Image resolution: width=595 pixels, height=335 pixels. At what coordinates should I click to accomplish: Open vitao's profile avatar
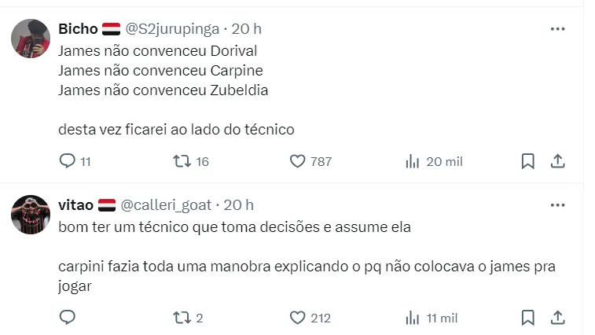(31, 215)
